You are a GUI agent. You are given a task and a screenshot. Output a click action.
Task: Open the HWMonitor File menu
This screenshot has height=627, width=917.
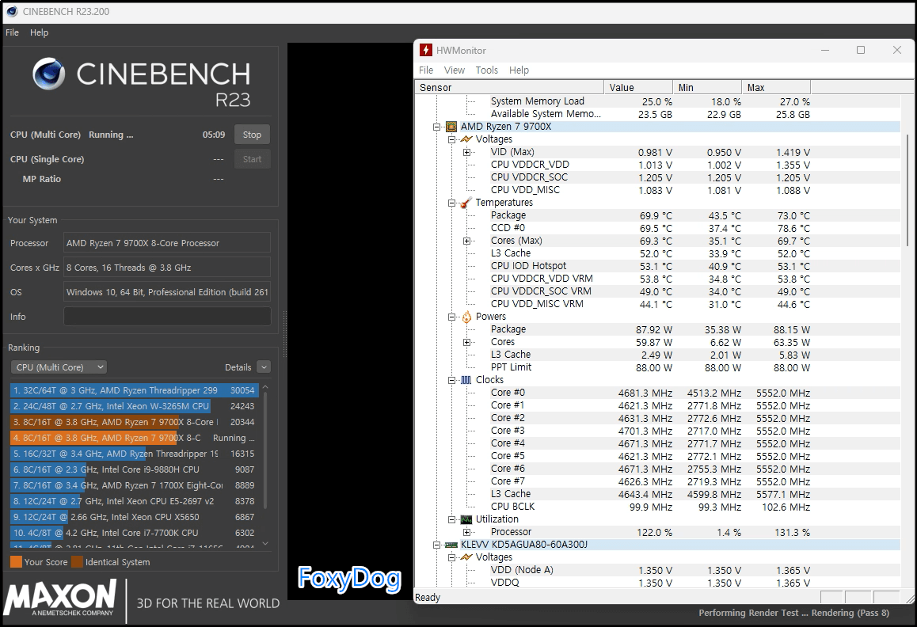point(426,70)
